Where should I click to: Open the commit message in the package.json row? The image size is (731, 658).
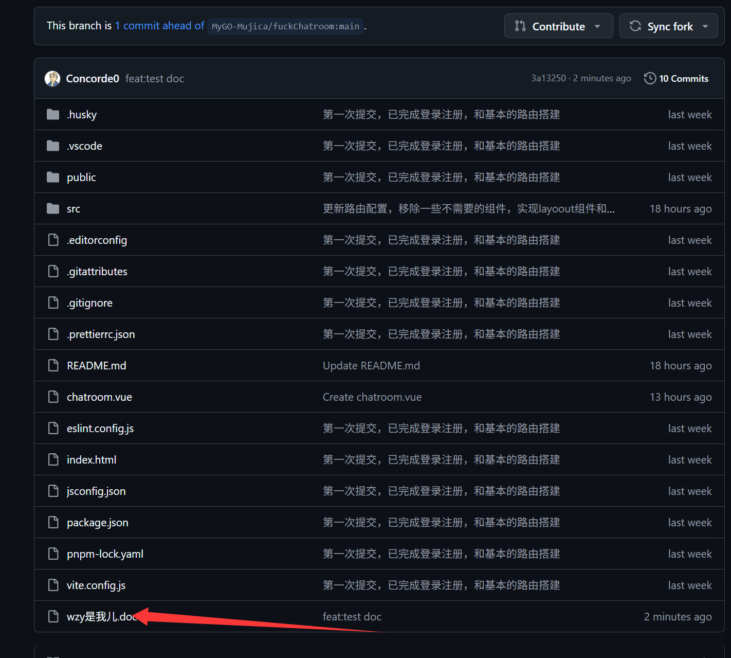[442, 523]
